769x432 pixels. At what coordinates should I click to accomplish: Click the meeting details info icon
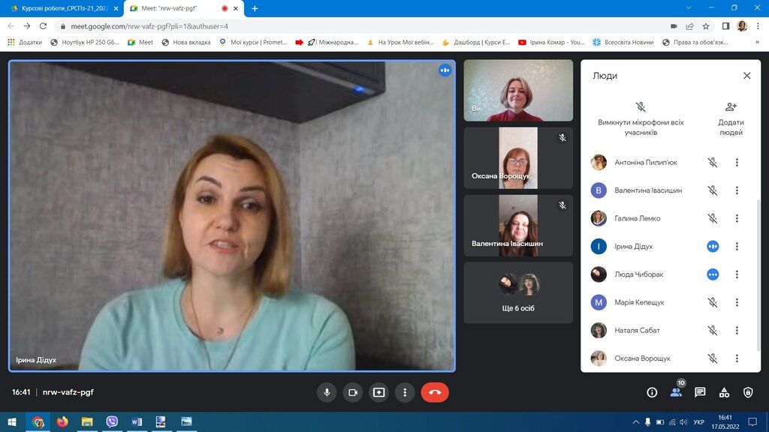point(652,392)
